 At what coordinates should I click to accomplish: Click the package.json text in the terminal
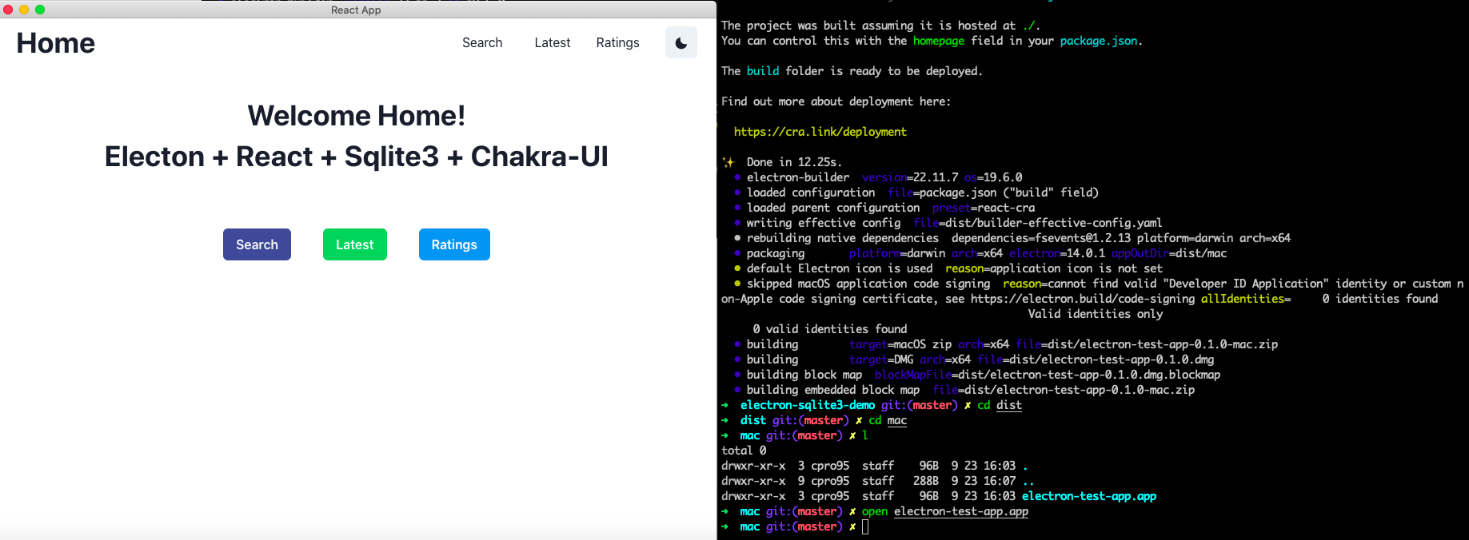(1099, 41)
